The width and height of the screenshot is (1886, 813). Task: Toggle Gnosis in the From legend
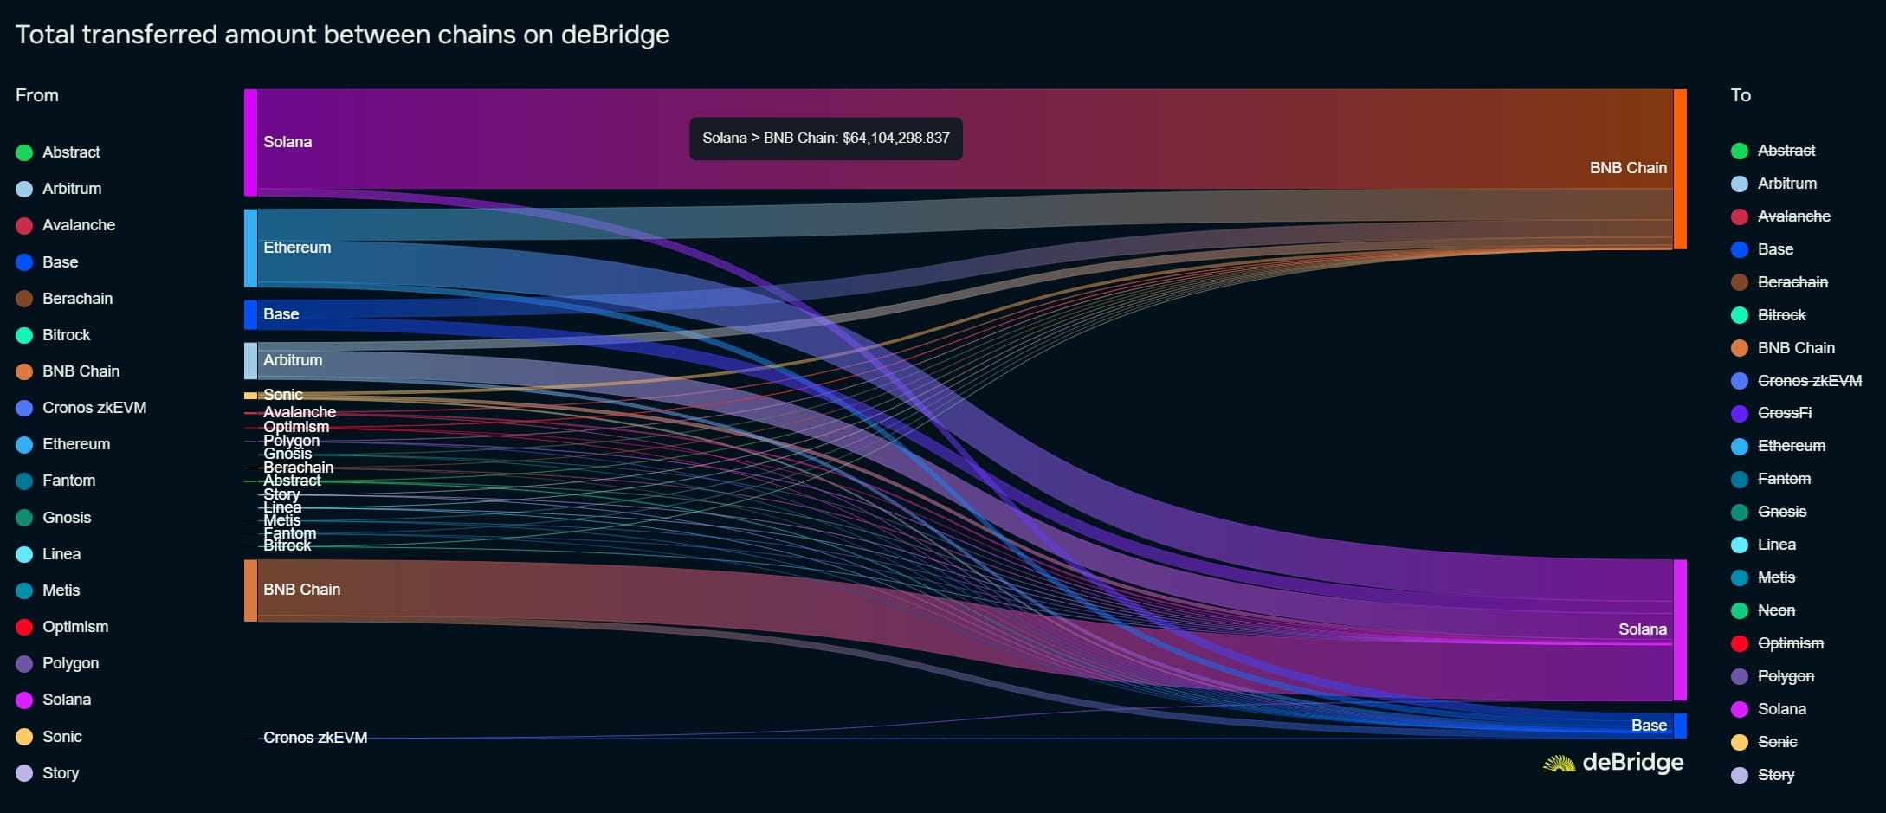[53, 518]
